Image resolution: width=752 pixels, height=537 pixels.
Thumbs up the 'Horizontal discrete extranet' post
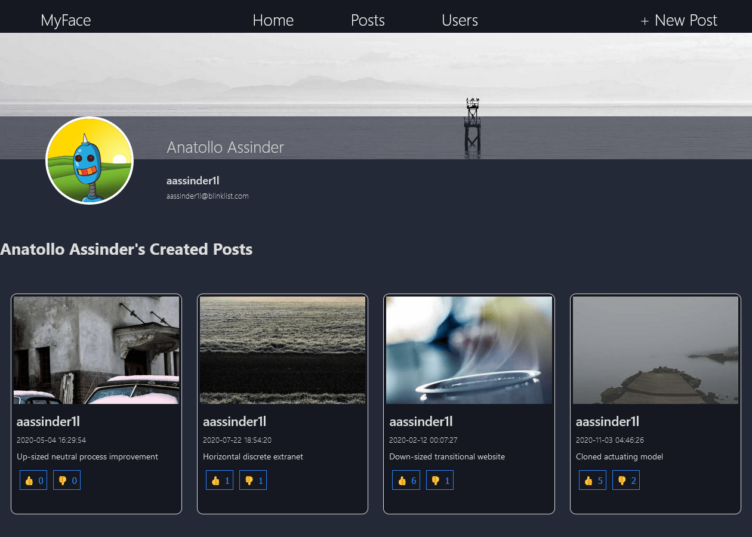[x=220, y=480]
